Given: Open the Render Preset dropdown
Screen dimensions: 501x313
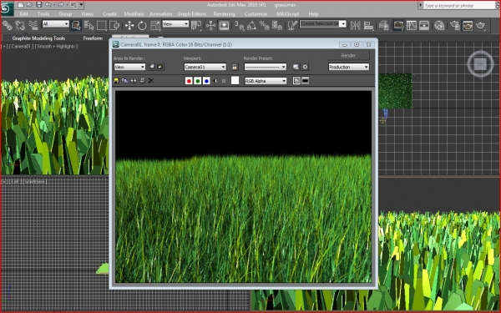Looking at the screenshot, I should pos(266,67).
